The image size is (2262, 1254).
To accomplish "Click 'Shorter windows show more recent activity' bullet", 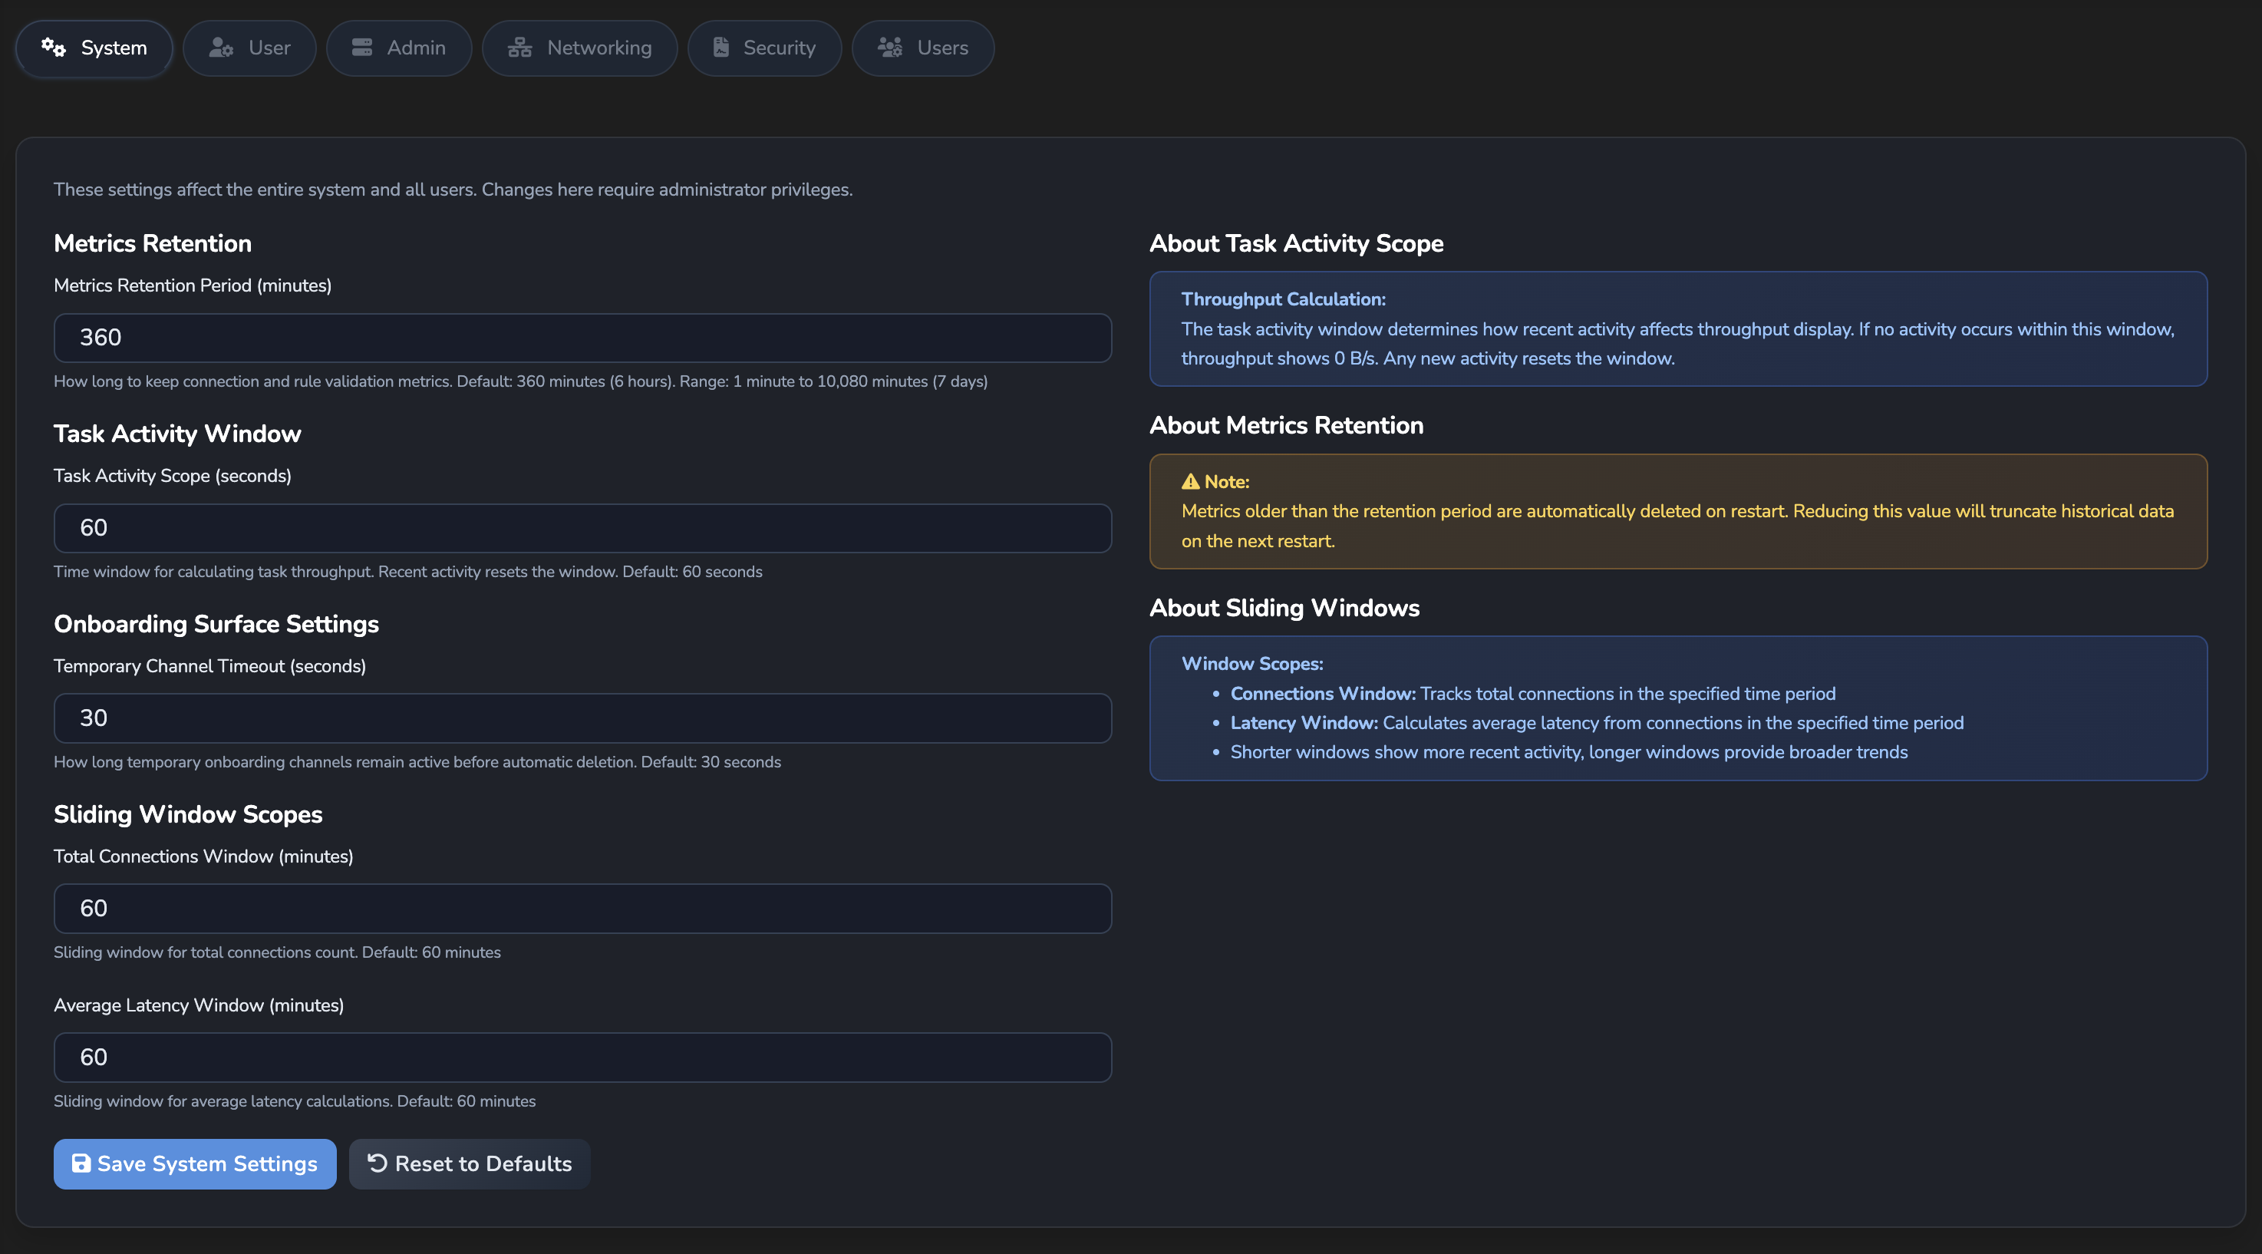I will click(x=1568, y=753).
